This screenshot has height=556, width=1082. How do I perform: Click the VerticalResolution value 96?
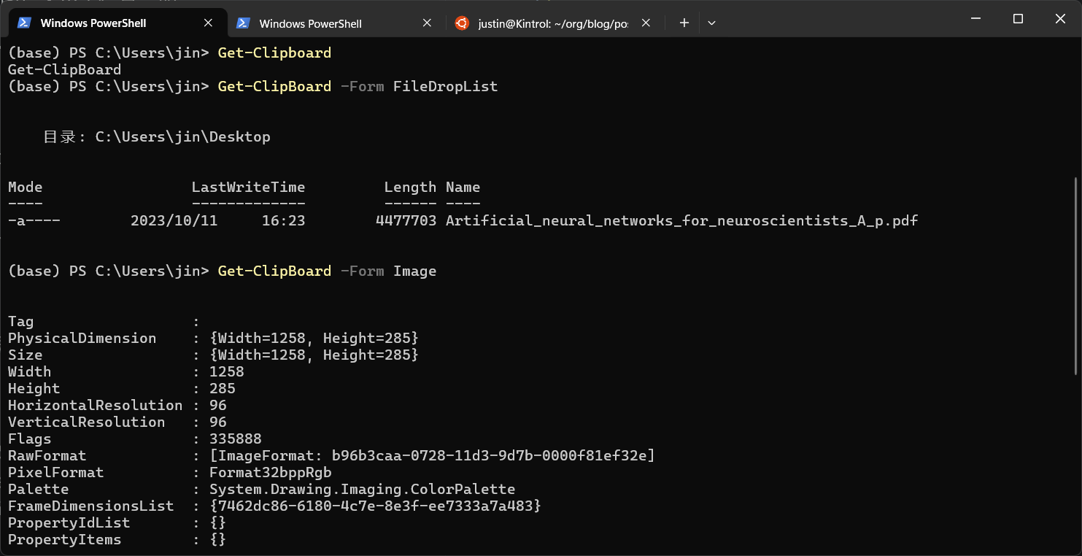[217, 422]
